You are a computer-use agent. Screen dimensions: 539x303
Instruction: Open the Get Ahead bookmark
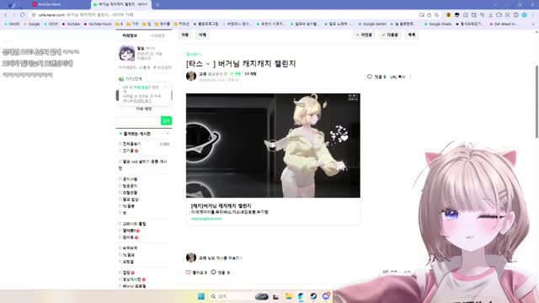[x=504, y=24]
